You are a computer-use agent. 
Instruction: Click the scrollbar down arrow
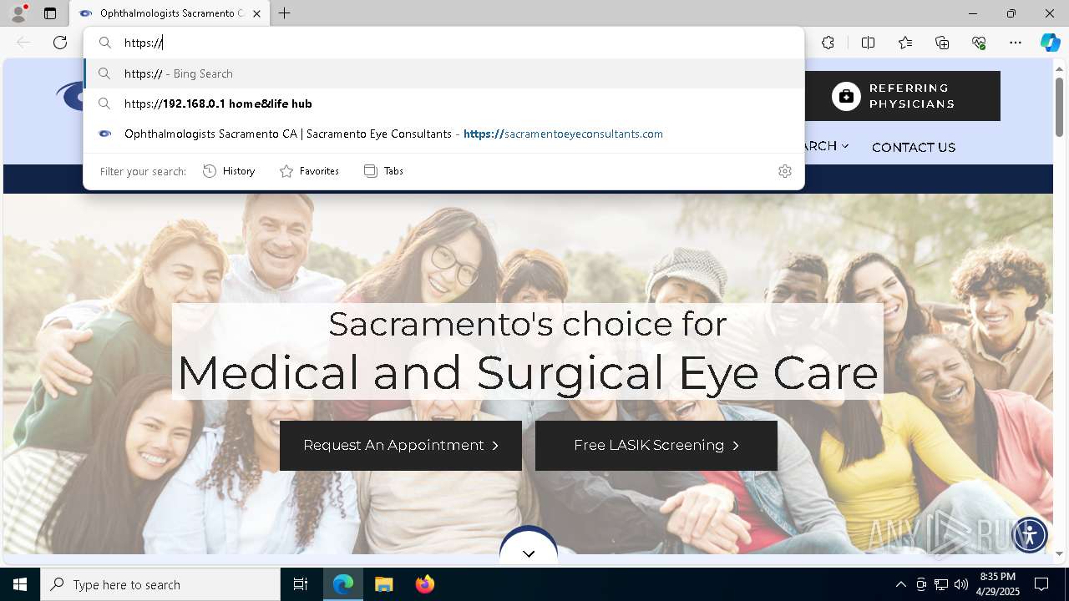click(x=1059, y=553)
